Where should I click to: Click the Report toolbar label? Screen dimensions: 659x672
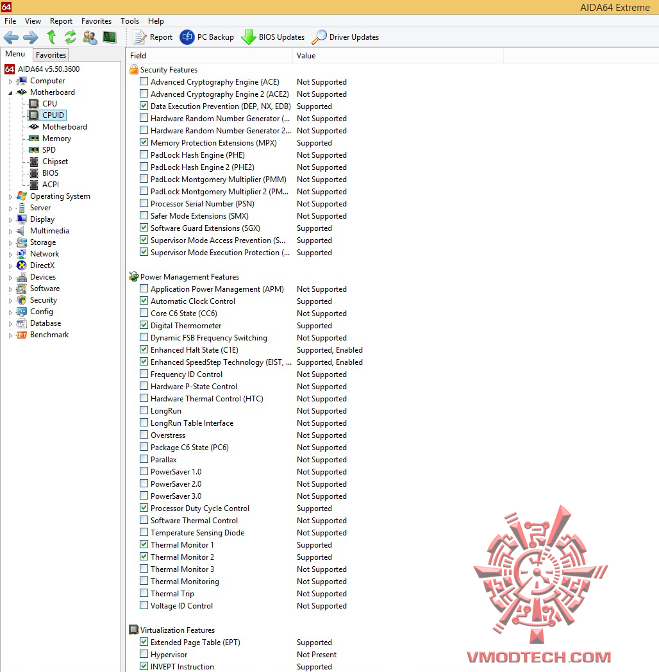click(x=161, y=37)
